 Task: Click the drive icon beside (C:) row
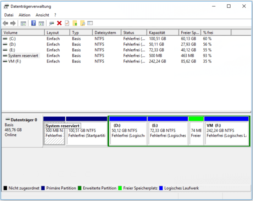click(x=5, y=39)
